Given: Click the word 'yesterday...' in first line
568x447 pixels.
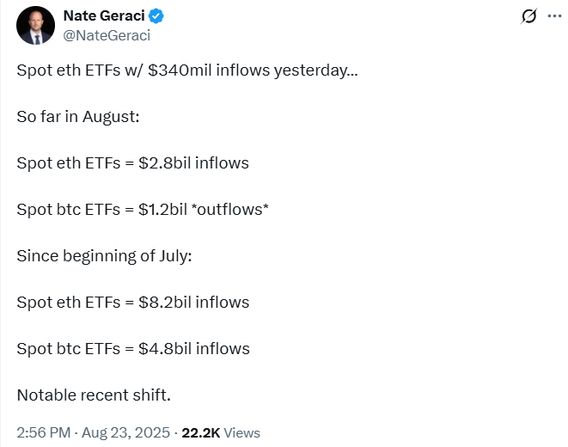Looking at the screenshot, I should coord(316,70).
